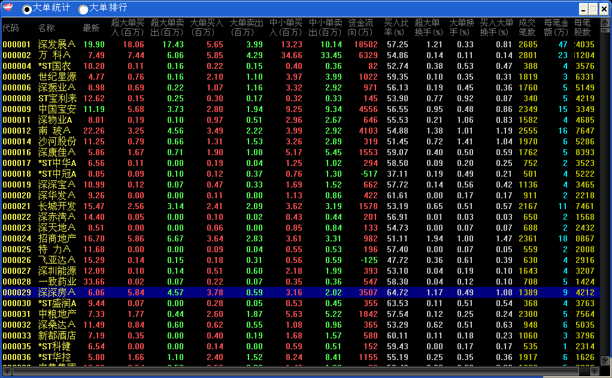
Task: Minimize the window
Action: tap(583, 8)
